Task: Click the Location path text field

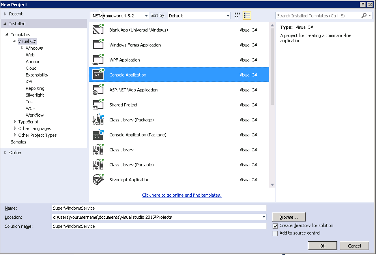Action: (x=157, y=217)
